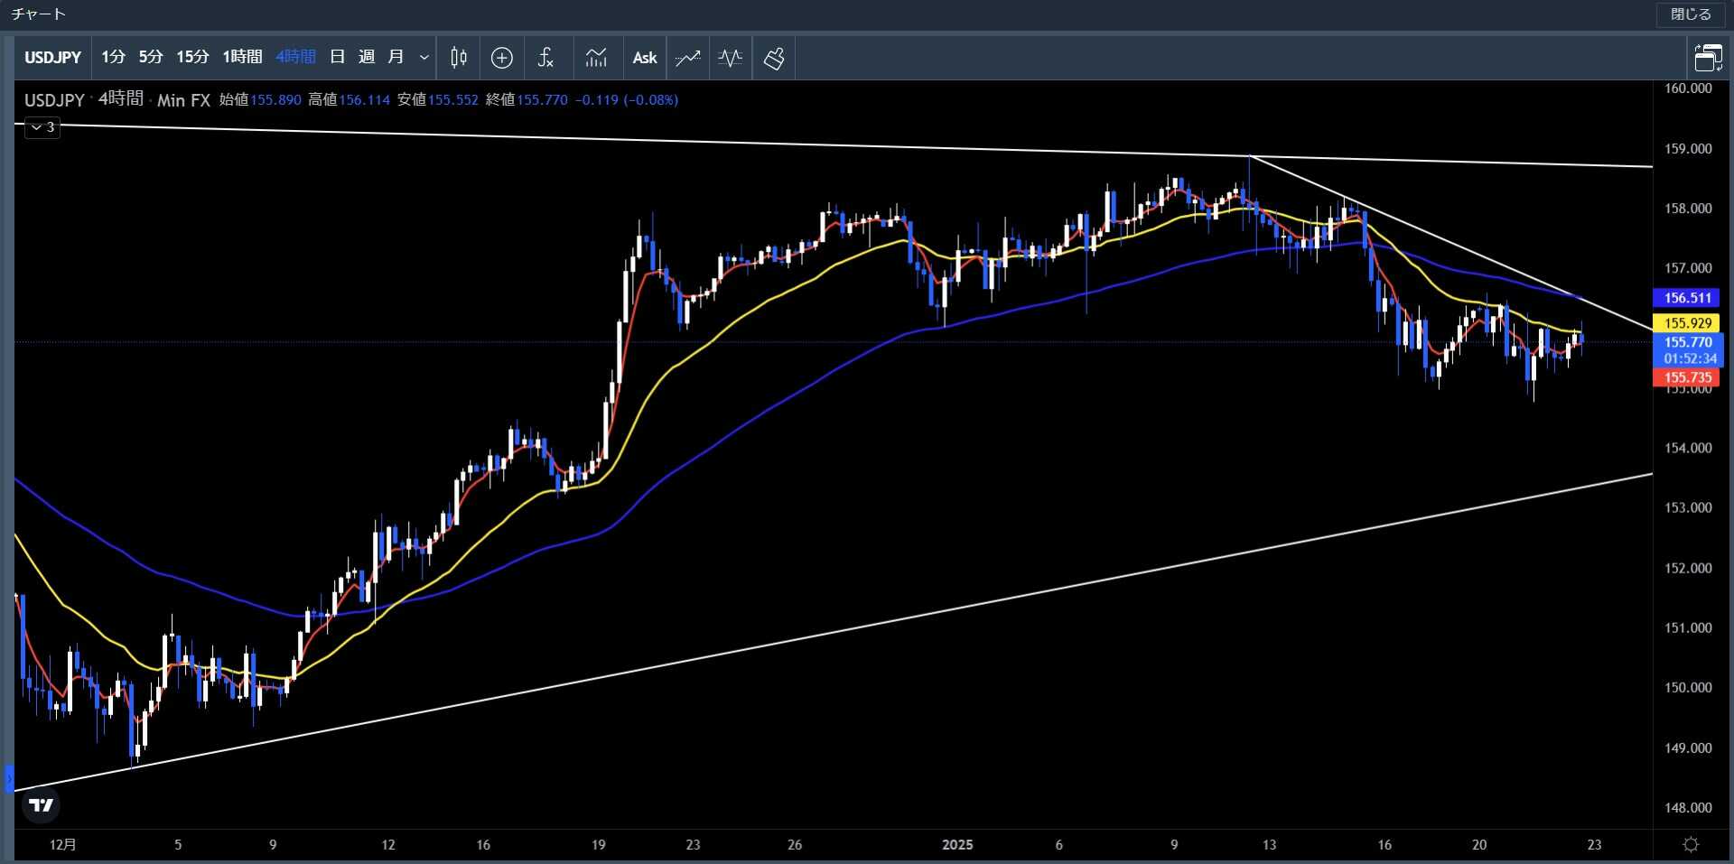Open chart settings gear icon
The width and height of the screenshot is (1734, 864).
click(x=1692, y=844)
